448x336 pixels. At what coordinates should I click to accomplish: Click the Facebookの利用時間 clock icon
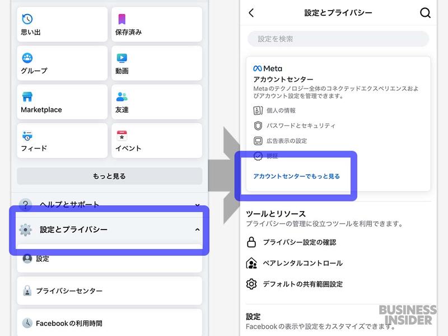click(27, 323)
